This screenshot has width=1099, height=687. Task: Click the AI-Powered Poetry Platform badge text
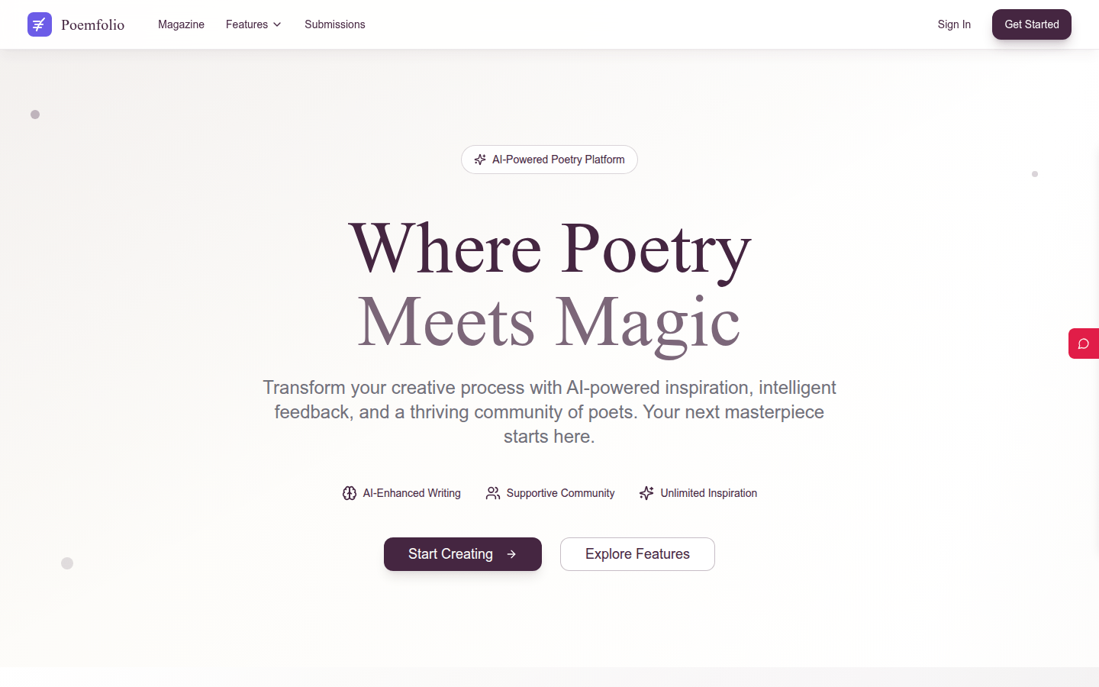click(558, 160)
